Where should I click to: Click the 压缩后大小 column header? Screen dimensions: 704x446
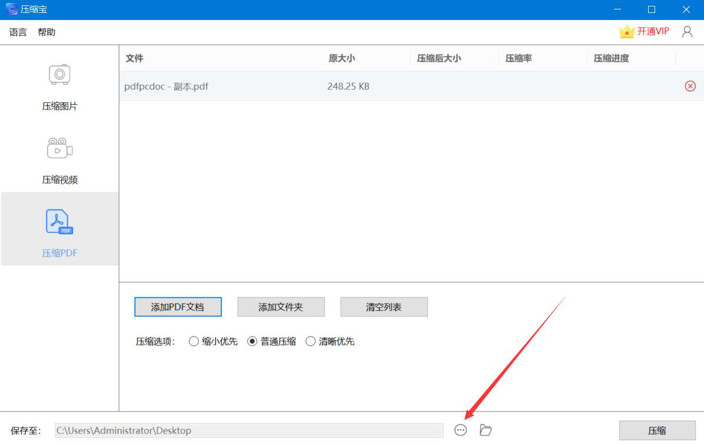coord(439,58)
